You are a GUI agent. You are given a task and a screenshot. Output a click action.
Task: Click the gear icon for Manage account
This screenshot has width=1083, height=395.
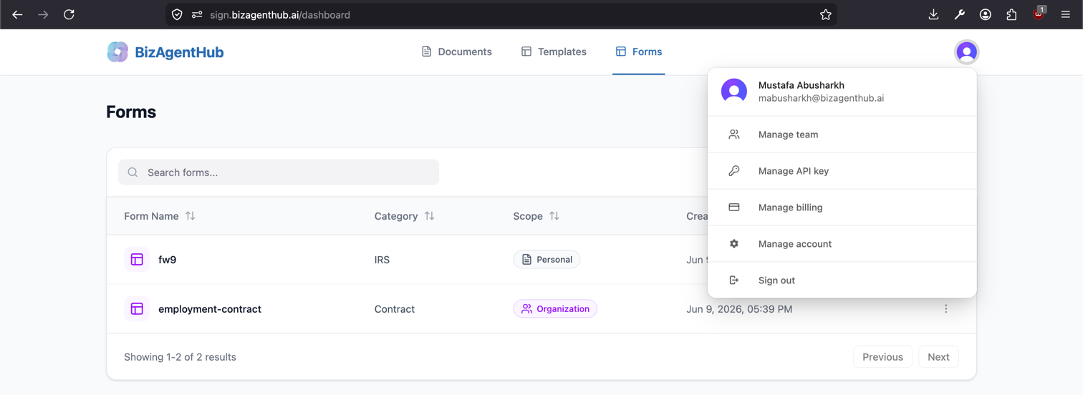click(x=734, y=244)
